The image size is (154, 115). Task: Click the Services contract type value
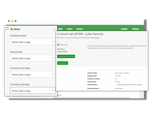pyautogui.click(x=117, y=82)
